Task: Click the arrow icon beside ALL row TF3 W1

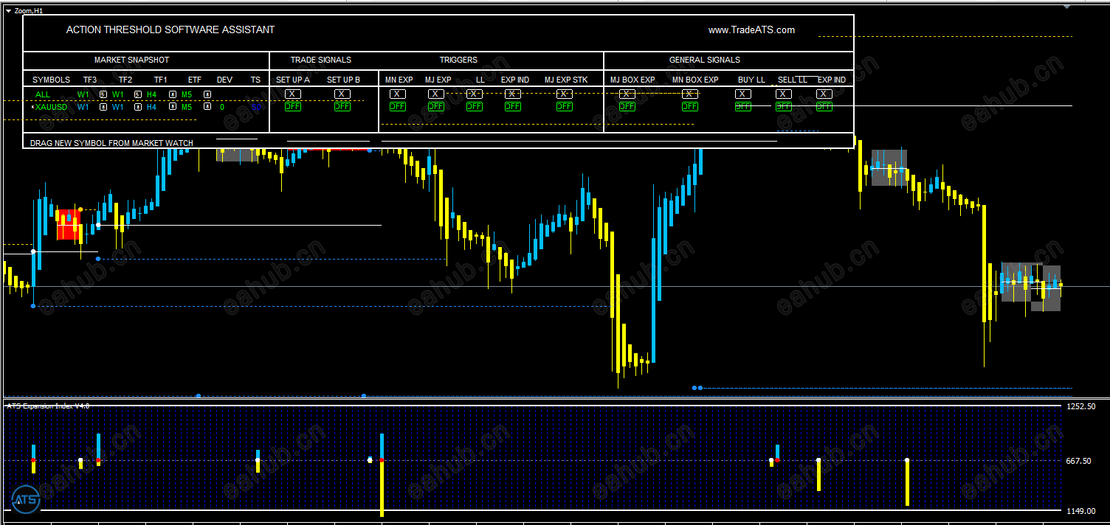Action: pyautogui.click(x=103, y=94)
